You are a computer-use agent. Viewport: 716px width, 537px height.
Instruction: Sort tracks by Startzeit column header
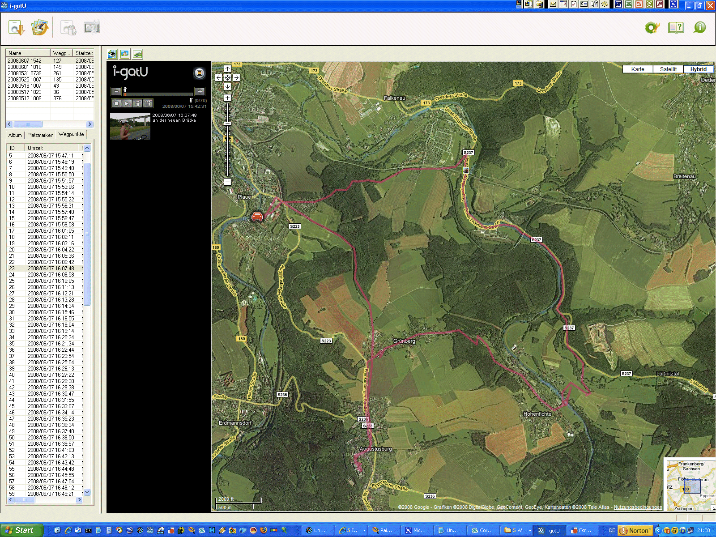pyautogui.click(x=83, y=53)
